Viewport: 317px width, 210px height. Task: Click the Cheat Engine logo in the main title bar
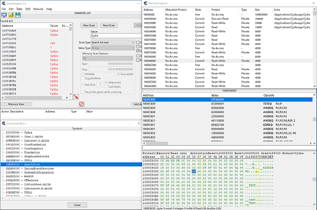(x=3, y=3)
